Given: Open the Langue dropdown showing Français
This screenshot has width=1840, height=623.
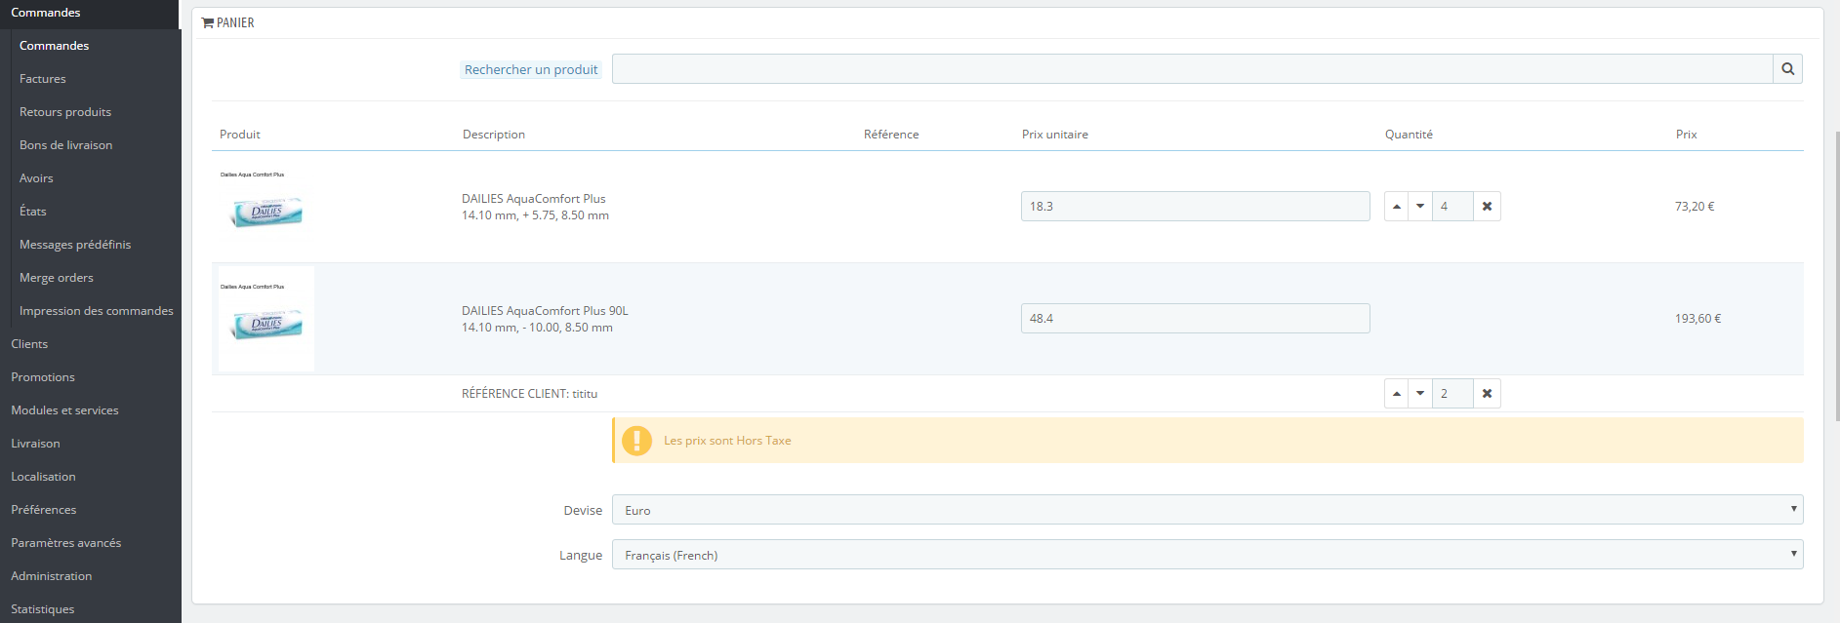Looking at the screenshot, I should [x=1207, y=555].
